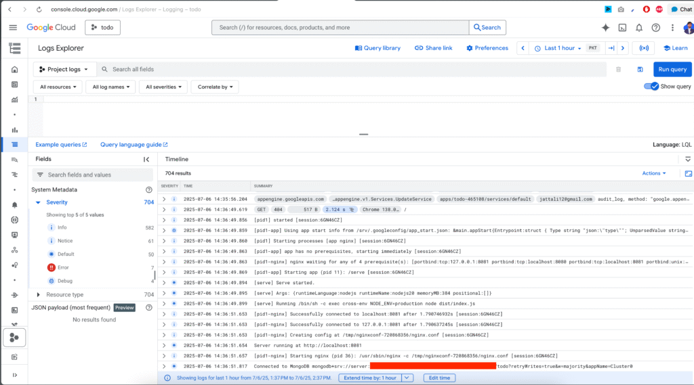Open the Example queries link
694x385 pixels.
tap(61, 145)
